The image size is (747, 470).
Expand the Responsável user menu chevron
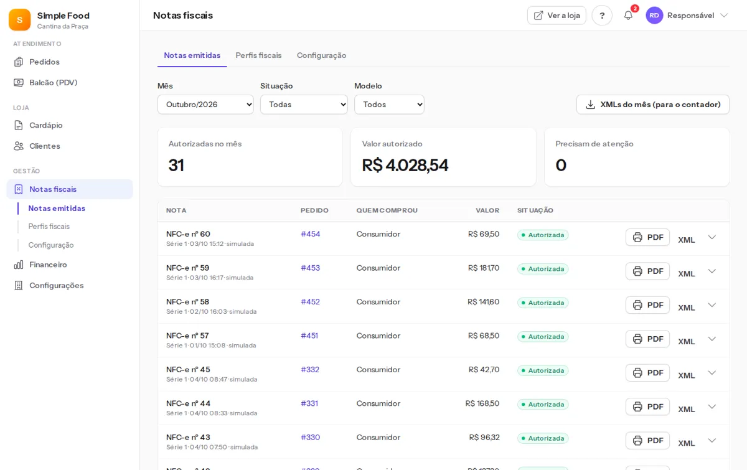point(723,16)
